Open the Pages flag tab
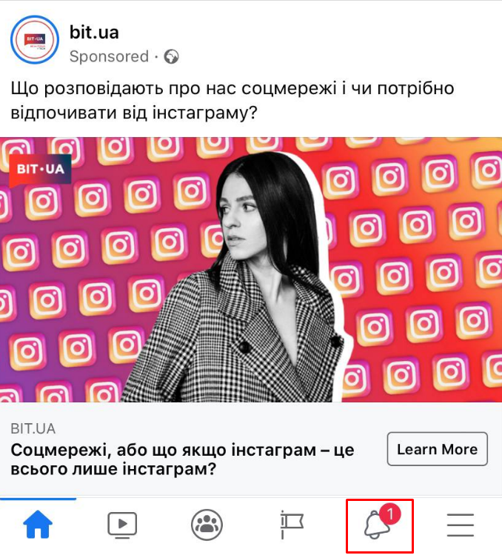 tap(292, 525)
